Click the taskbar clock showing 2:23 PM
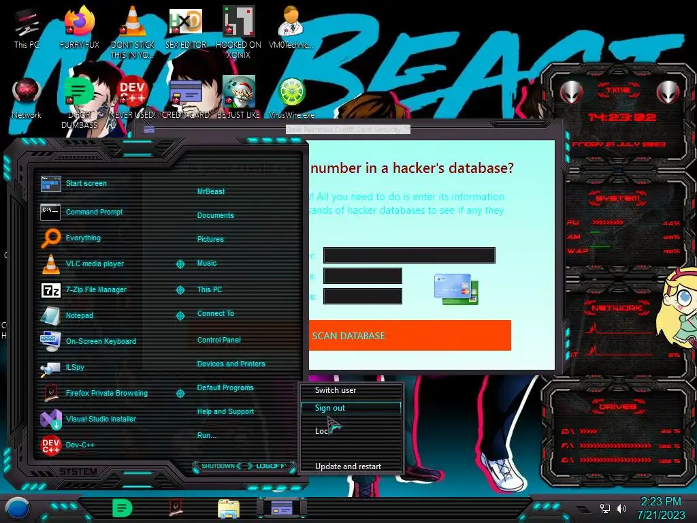The height and width of the screenshot is (523, 697). point(660,508)
